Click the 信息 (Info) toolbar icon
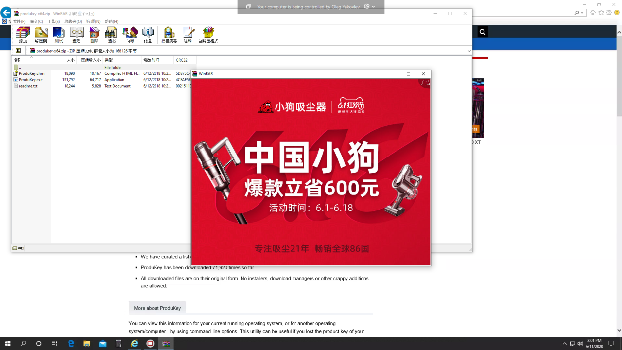This screenshot has width=622, height=350. (x=148, y=35)
